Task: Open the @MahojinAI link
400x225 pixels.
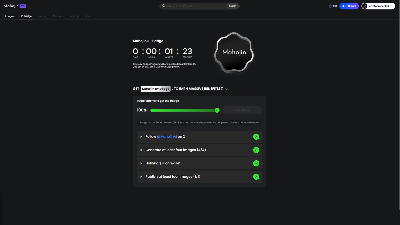Action: [x=167, y=137]
